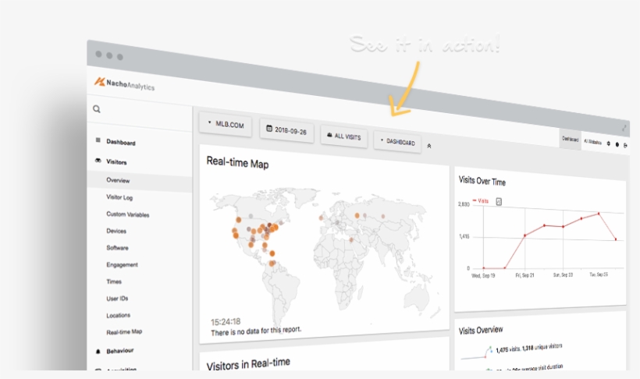Click the Visitors in Real-time widget title
The height and width of the screenshot is (379, 640).
tap(248, 363)
